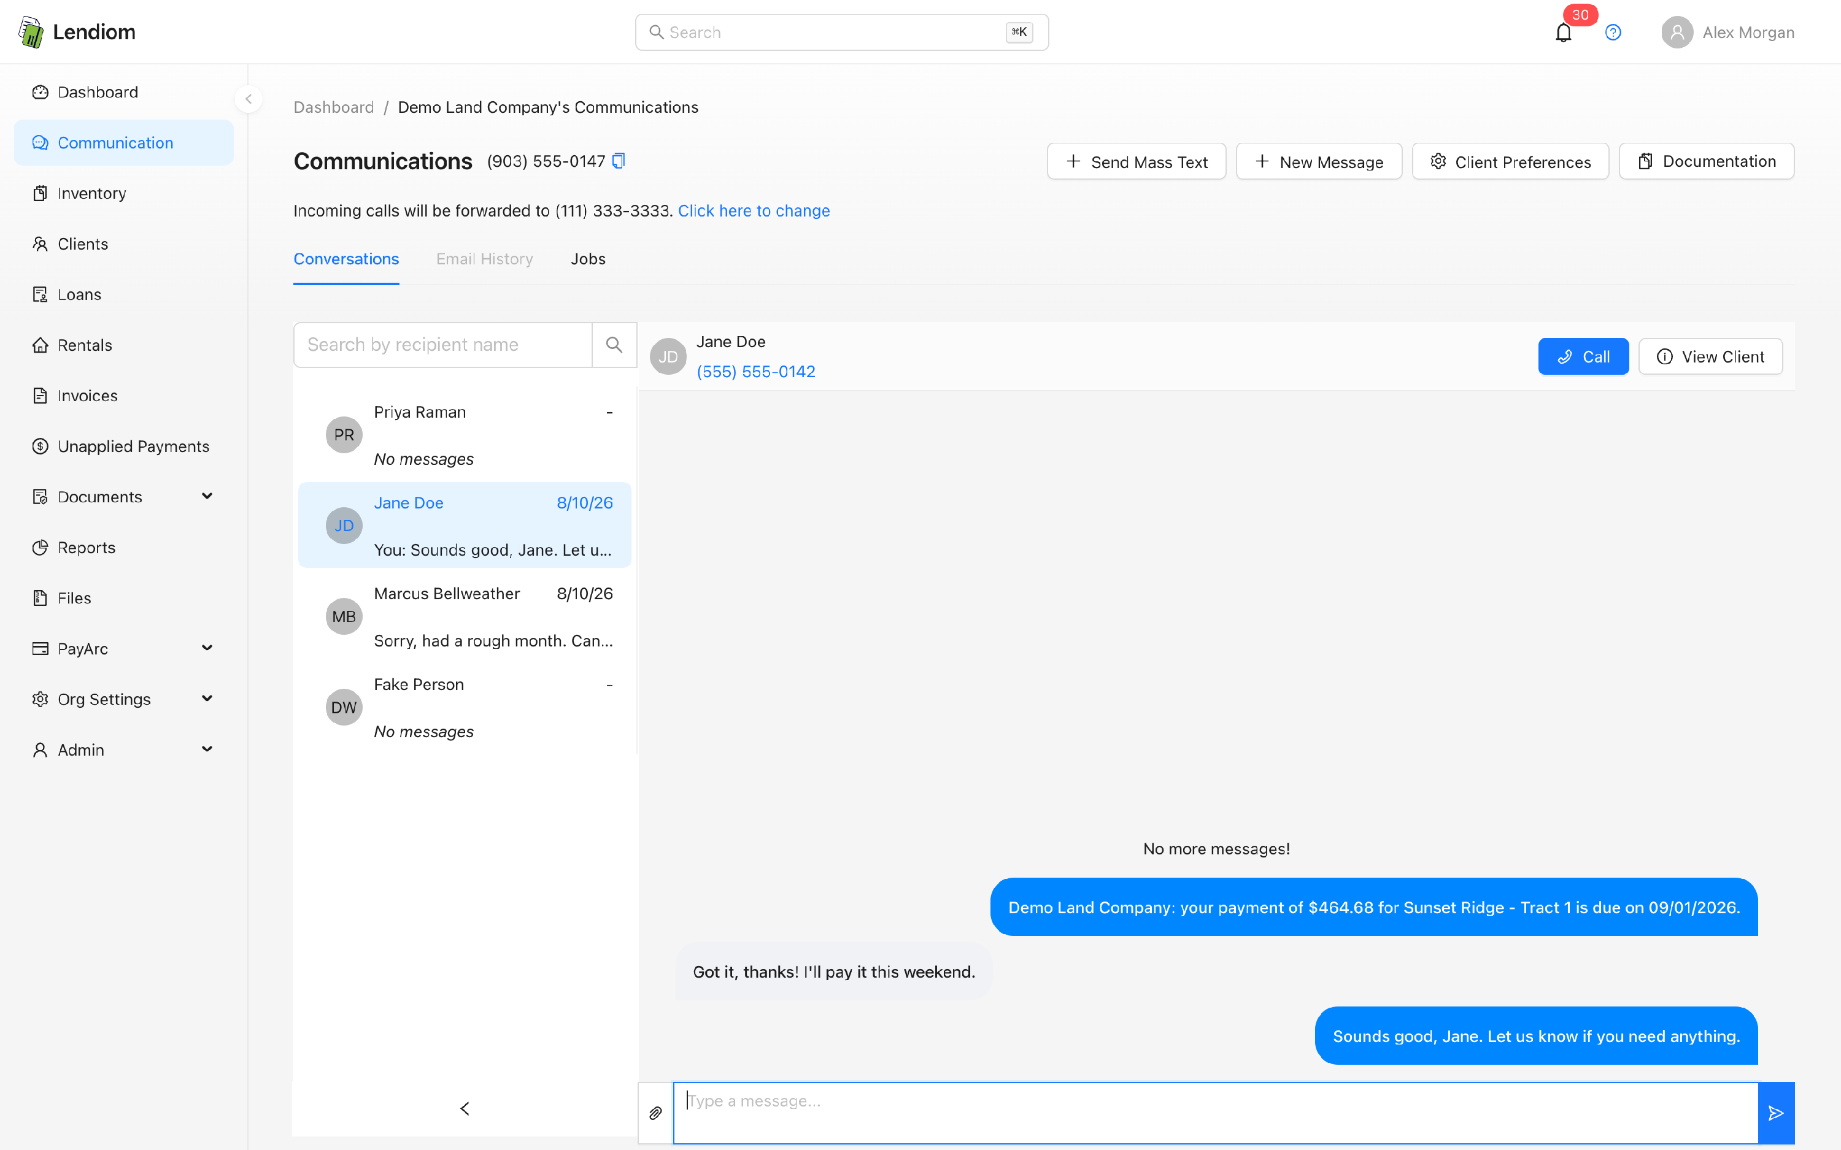Click the 30 notifications badge
The width and height of the screenshot is (1841, 1150).
click(x=1580, y=15)
